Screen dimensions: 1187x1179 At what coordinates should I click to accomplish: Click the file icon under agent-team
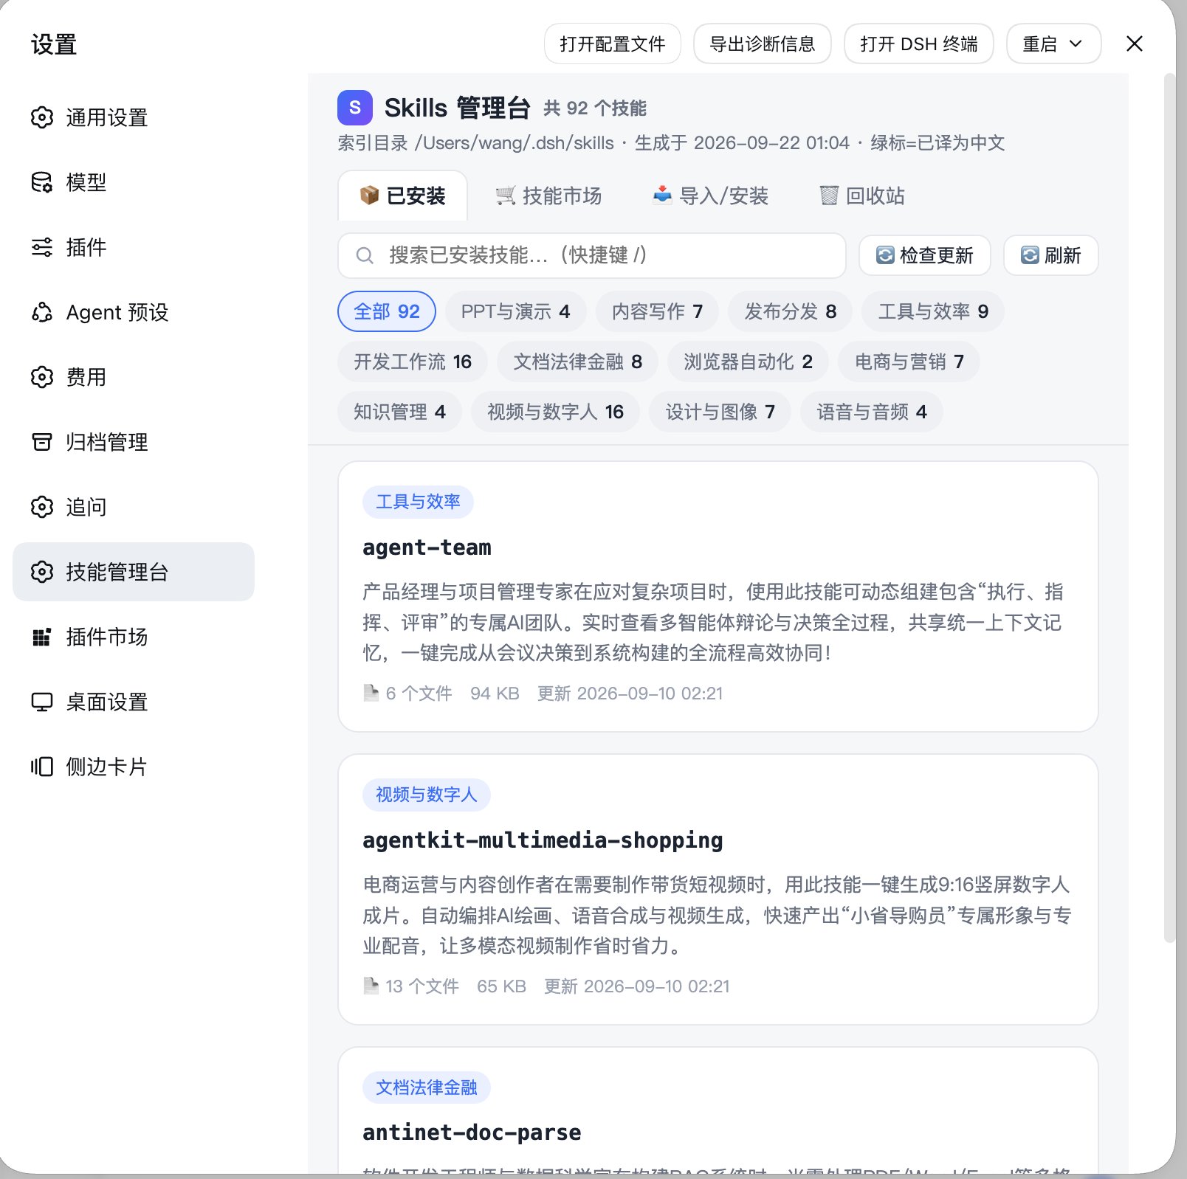[371, 693]
